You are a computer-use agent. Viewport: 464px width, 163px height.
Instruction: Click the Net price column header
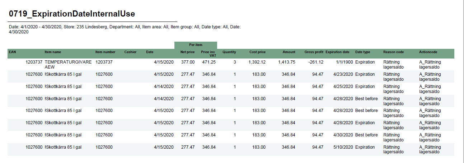tap(187, 52)
